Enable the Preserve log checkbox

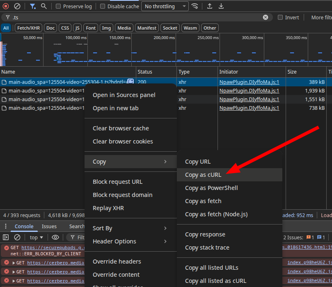click(58, 7)
